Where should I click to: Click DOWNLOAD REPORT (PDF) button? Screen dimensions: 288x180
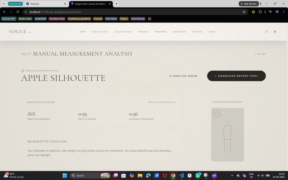pyautogui.click(x=237, y=76)
